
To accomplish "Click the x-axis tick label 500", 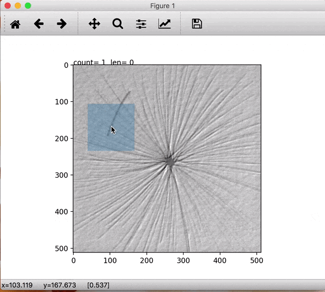I will 257,261.
